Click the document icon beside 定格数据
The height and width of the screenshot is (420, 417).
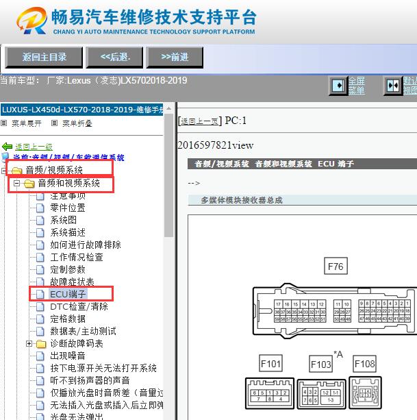[x=40, y=319]
